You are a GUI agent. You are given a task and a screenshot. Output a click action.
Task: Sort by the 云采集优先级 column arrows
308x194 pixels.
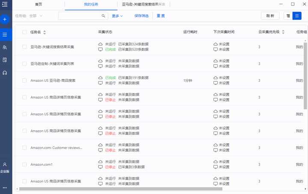point(283,32)
